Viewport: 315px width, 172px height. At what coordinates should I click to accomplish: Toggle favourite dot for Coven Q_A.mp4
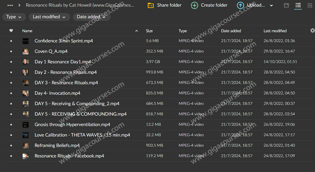pos(11,51)
